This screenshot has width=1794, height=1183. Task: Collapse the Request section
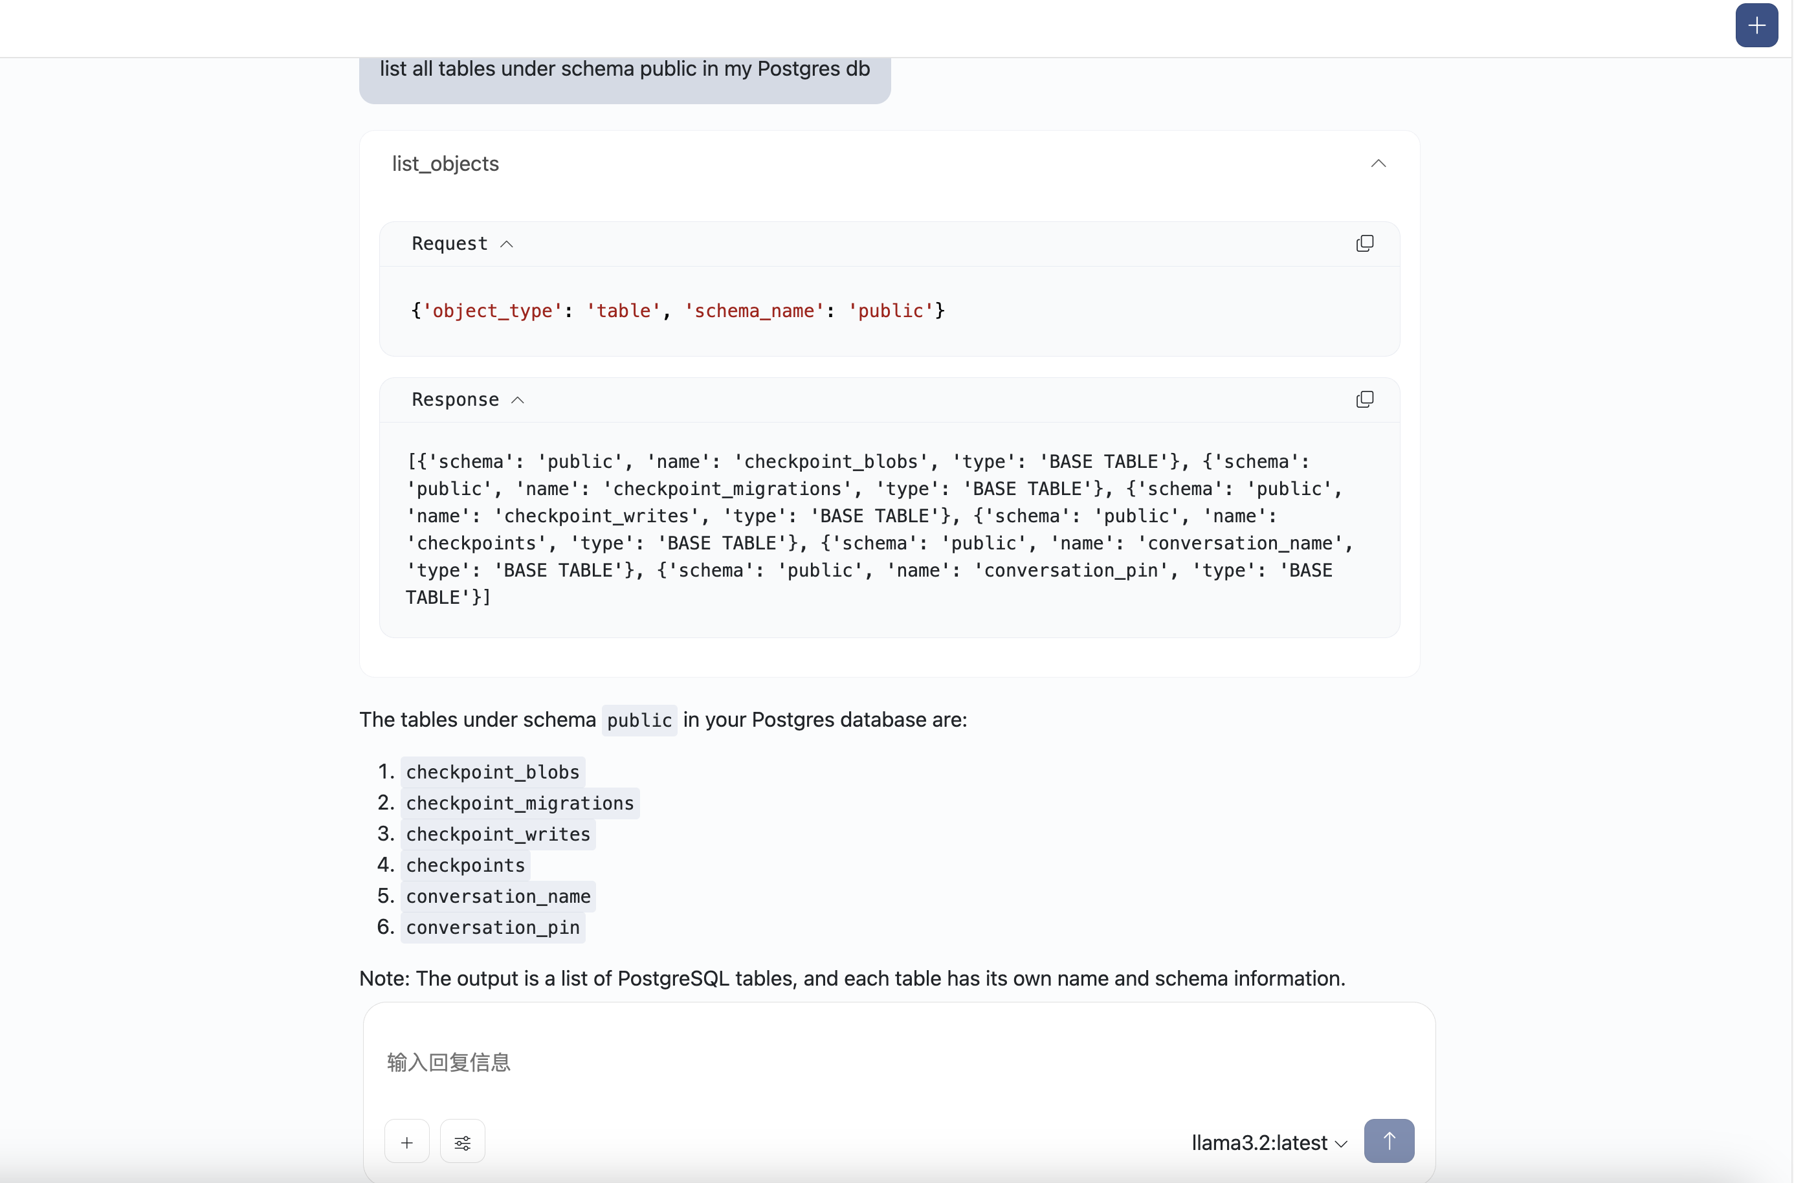(507, 245)
